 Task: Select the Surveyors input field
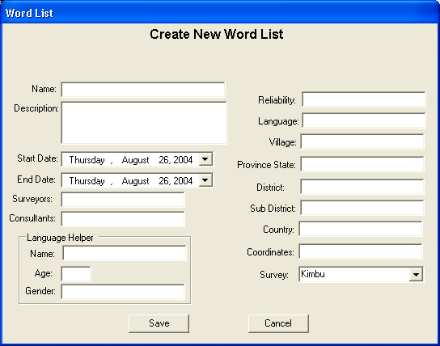123,200
